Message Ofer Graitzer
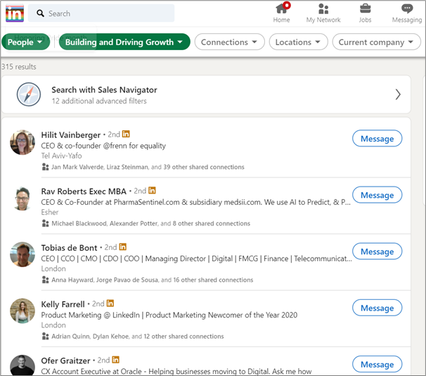 click(x=377, y=364)
